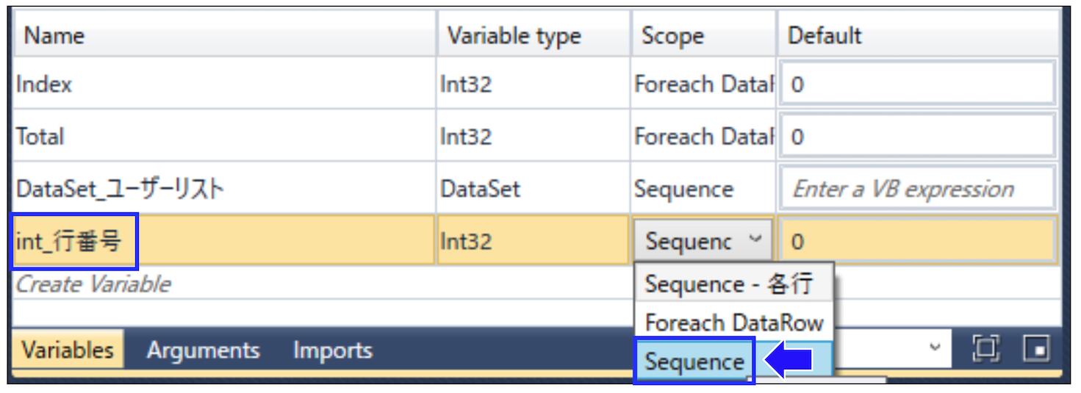Click the Scope column header

coord(672,35)
